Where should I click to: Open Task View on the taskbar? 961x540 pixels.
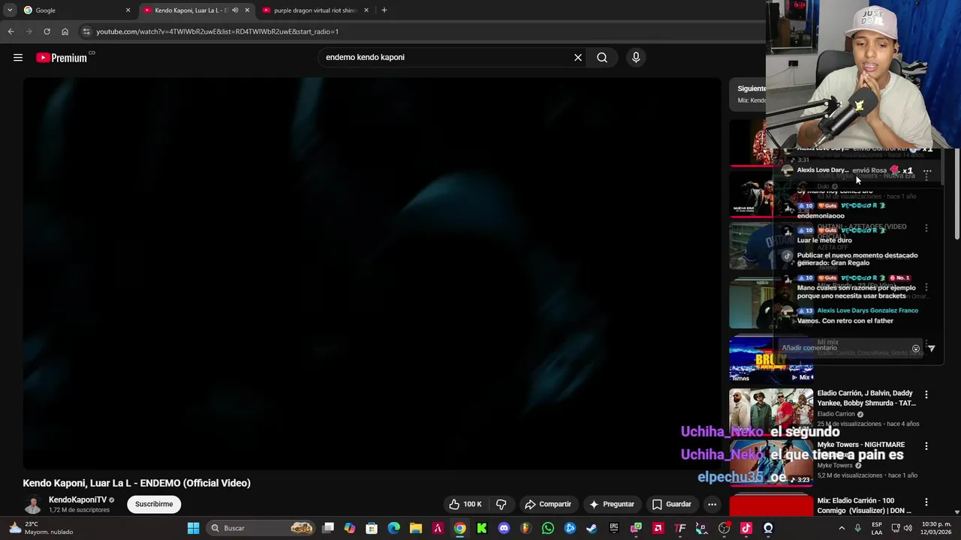[x=328, y=528]
